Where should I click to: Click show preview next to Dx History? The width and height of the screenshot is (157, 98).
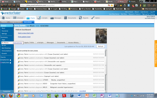point(18,43)
